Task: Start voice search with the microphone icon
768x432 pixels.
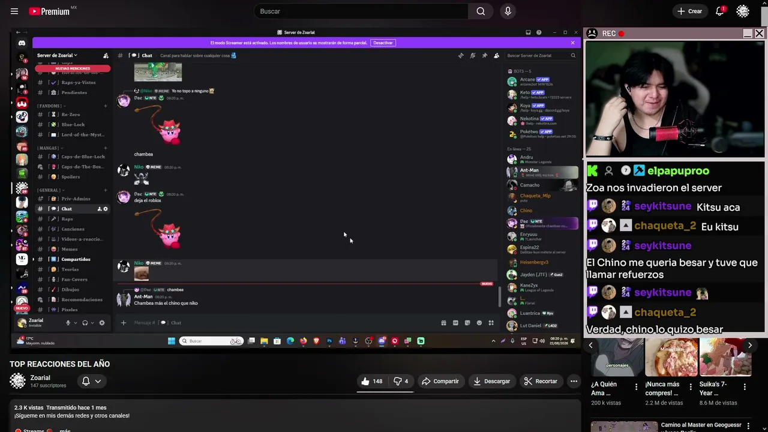Action: 508,11
